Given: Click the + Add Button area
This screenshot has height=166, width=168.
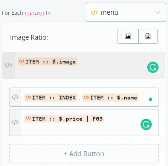Looking at the screenshot, I should 84,154.
